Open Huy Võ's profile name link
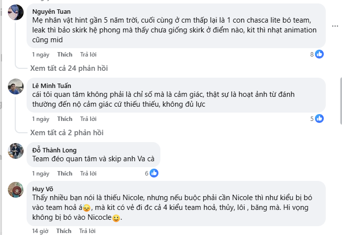The width and height of the screenshot is (342, 235). [43, 189]
